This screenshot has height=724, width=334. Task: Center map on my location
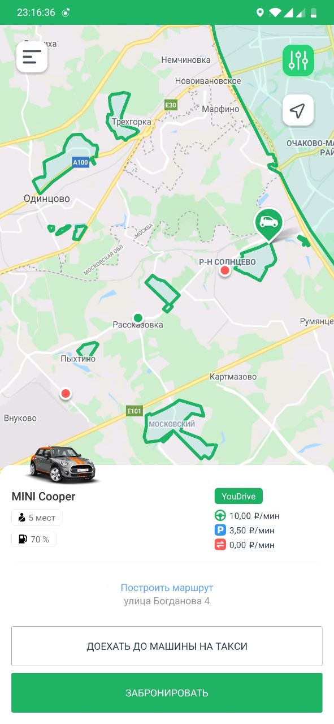pyautogui.click(x=298, y=110)
